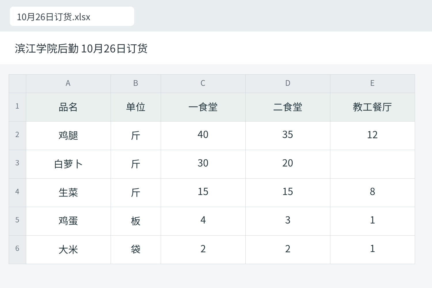Viewport: 432px width, 288px height.
Task: Select row 6 header
Action: [x=17, y=250]
